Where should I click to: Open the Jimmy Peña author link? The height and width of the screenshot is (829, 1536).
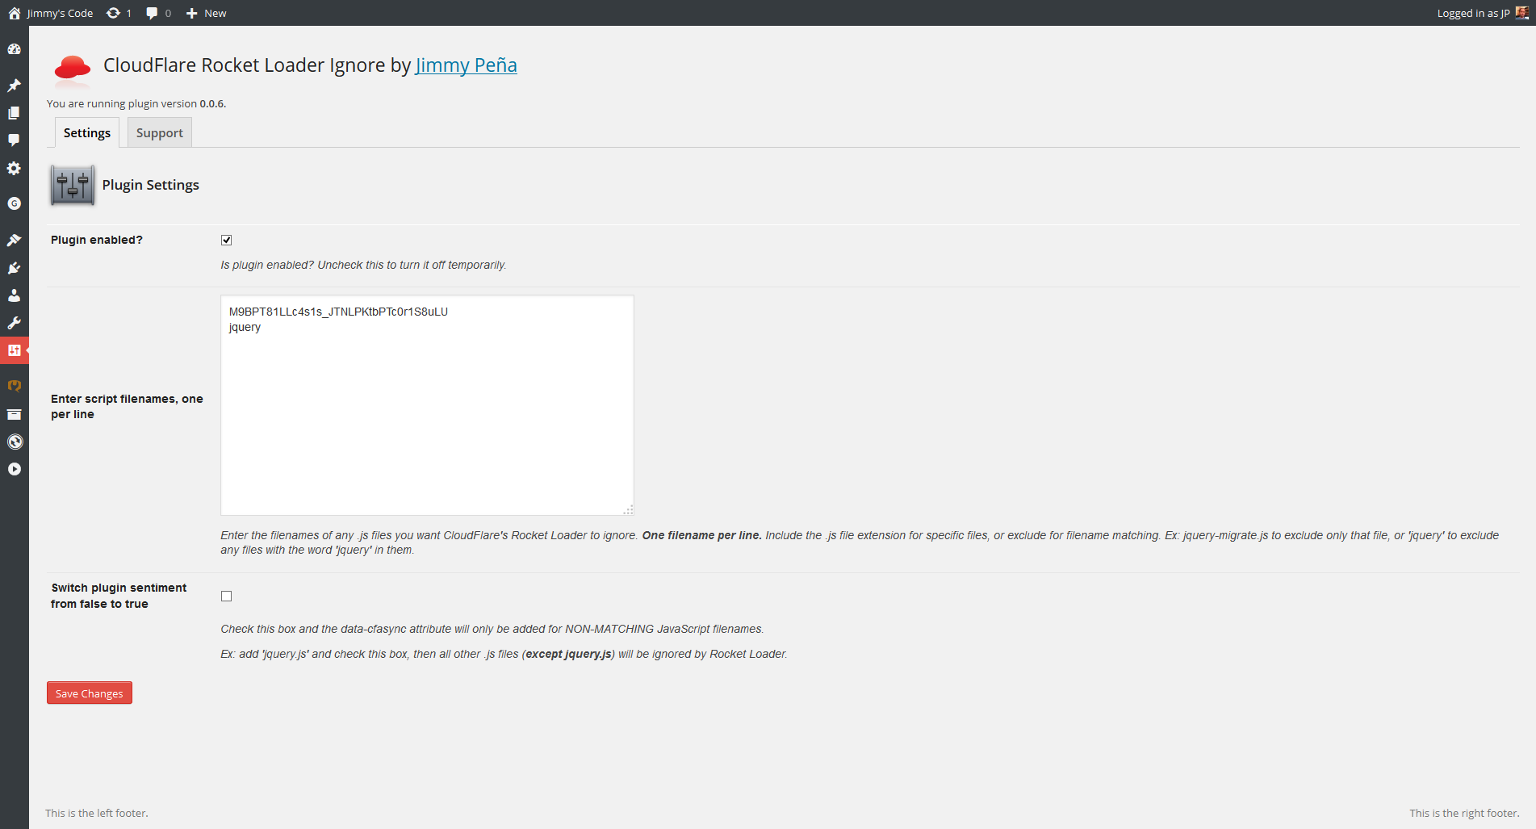pos(466,65)
